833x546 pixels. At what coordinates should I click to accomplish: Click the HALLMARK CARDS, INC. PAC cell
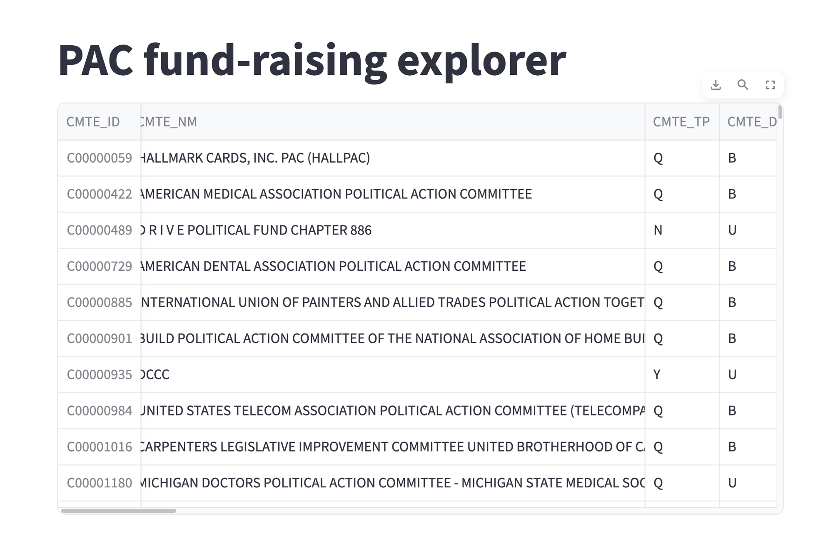[x=255, y=158]
